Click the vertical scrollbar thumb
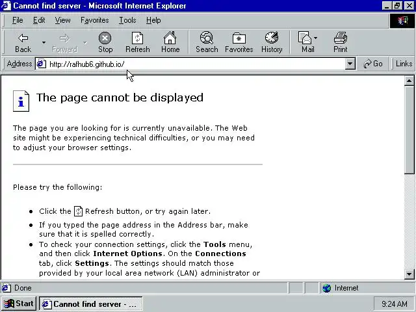This screenshot has height=312, width=416. tap(409, 130)
